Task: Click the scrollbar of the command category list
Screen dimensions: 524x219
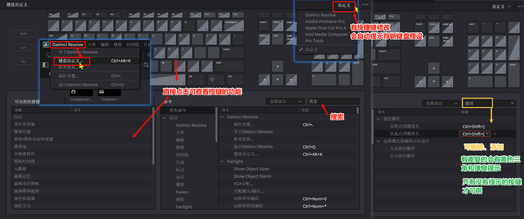Action: pos(217,125)
